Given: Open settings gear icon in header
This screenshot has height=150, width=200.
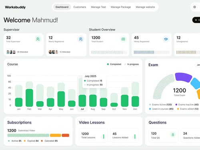Looking at the screenshot, I should [x=194, y=7].
